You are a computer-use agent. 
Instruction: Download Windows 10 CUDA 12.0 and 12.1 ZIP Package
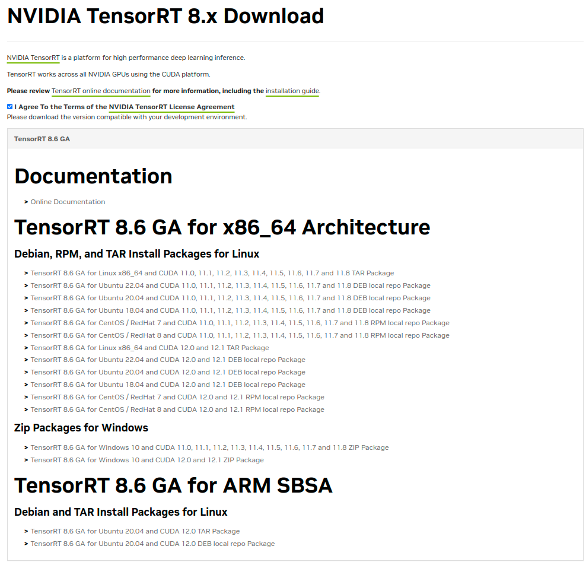pos(147,460)
